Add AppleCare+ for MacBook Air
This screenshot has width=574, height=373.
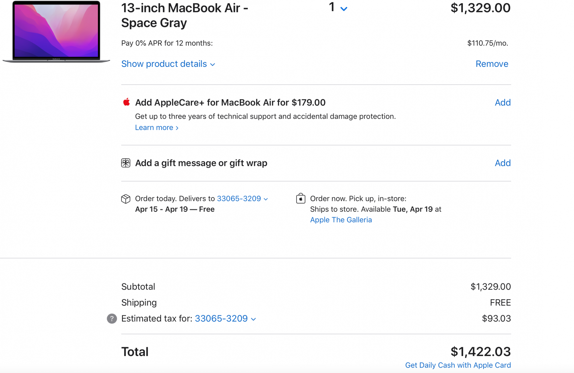tap(503, 102)
